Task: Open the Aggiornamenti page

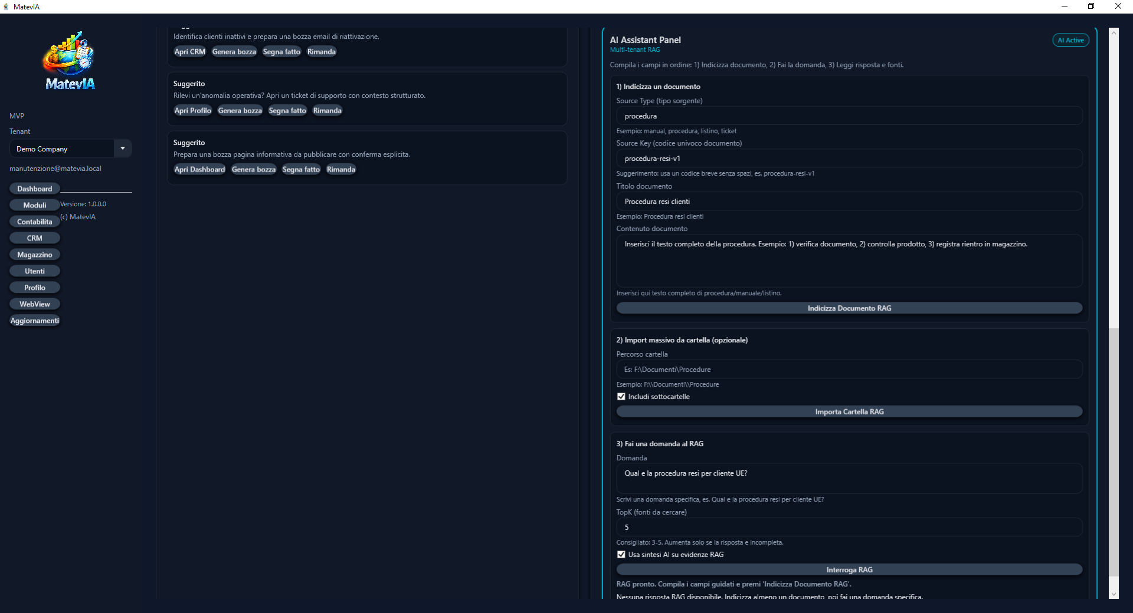Action: pos(35,321)
